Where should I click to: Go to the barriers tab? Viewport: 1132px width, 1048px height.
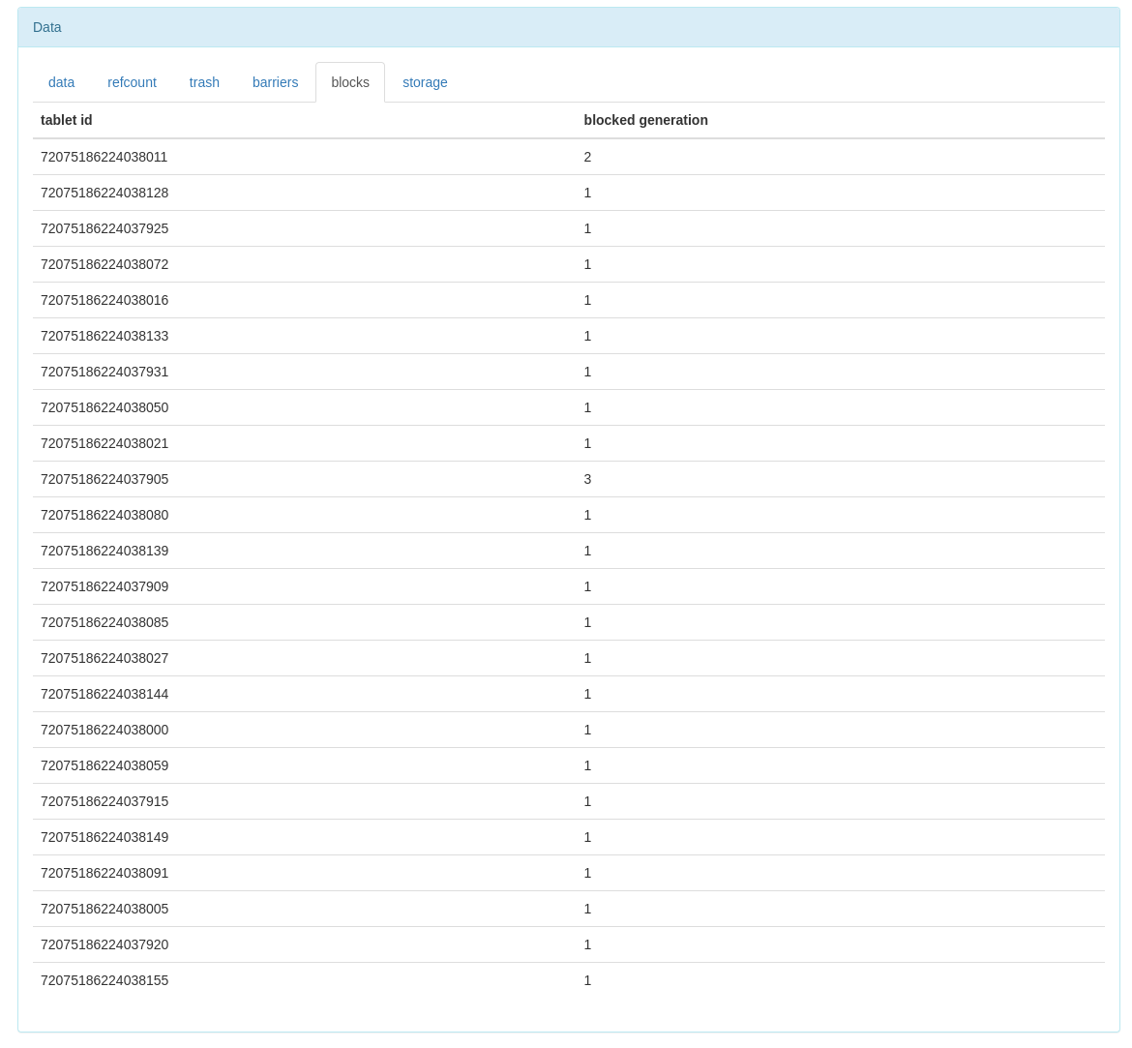[x=275, y=82]
